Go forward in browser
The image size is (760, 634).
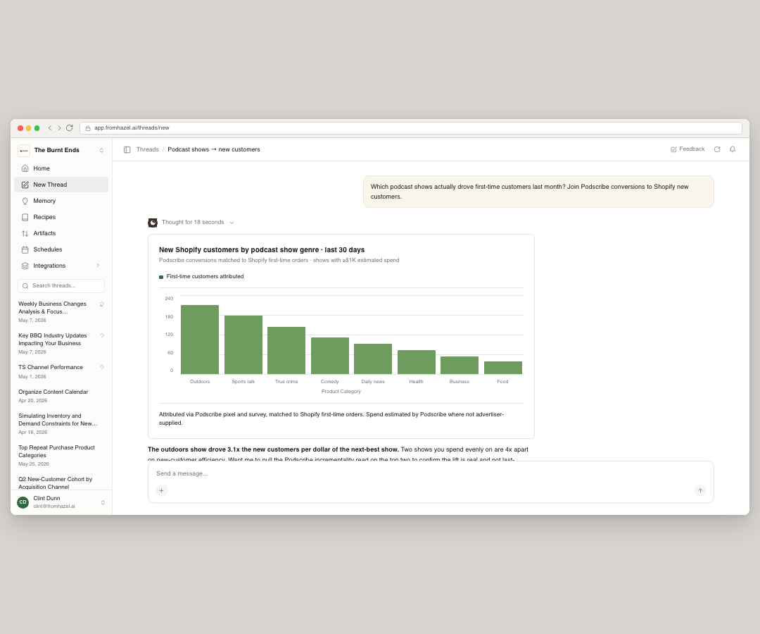click(59, 128)
